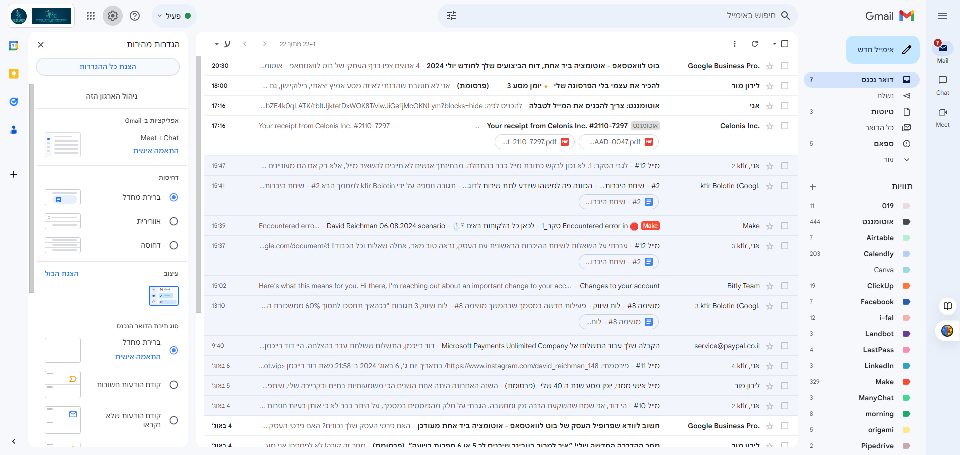The width and height of the screenshot is (960, 455).
Task: Star the service@paypal.co.il email
Action: [770, 346]
